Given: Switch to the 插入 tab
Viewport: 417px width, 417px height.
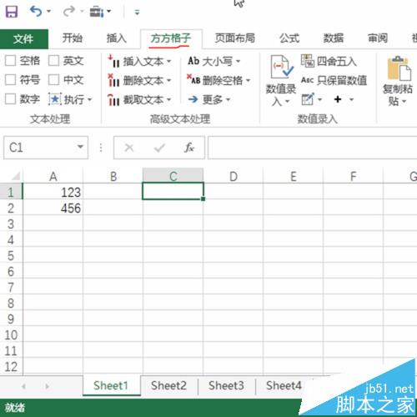Looking at the screenshot, I should pos(117,38).
